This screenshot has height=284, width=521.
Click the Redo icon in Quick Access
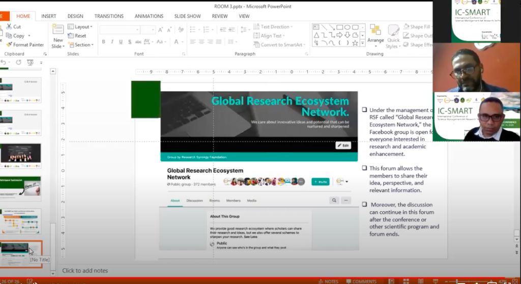point(19,62)
